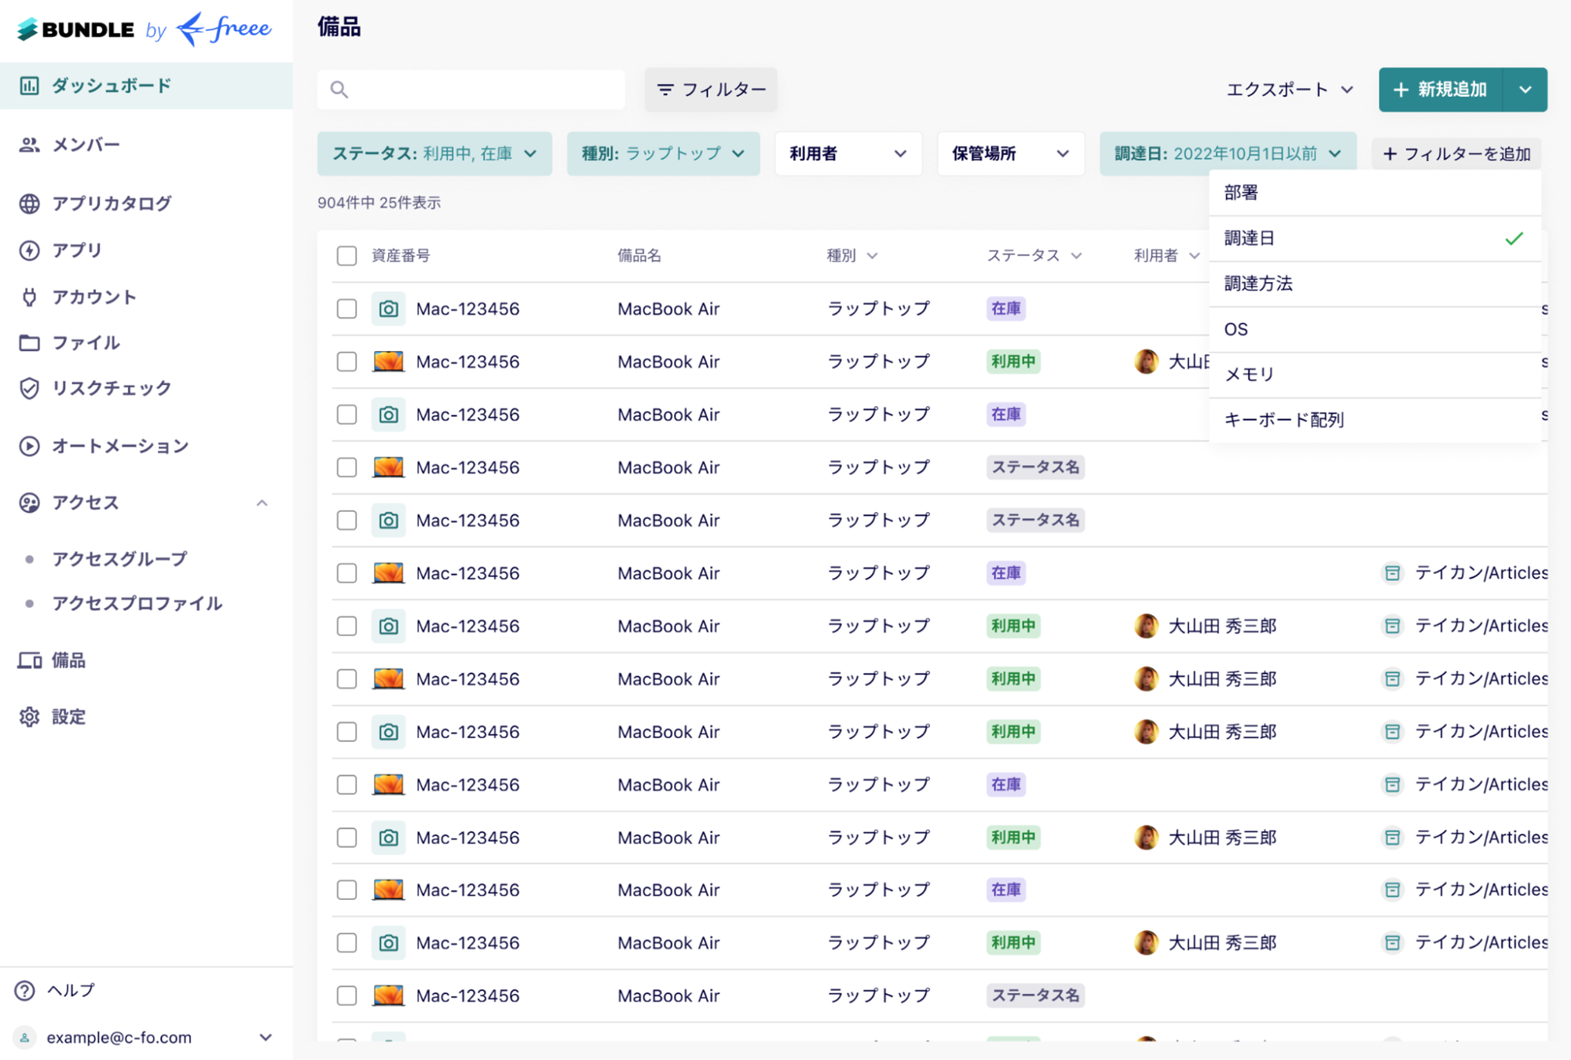Collapse the アクセス sidebar section
The image size is (1571, 1060).
pos(262,503)
